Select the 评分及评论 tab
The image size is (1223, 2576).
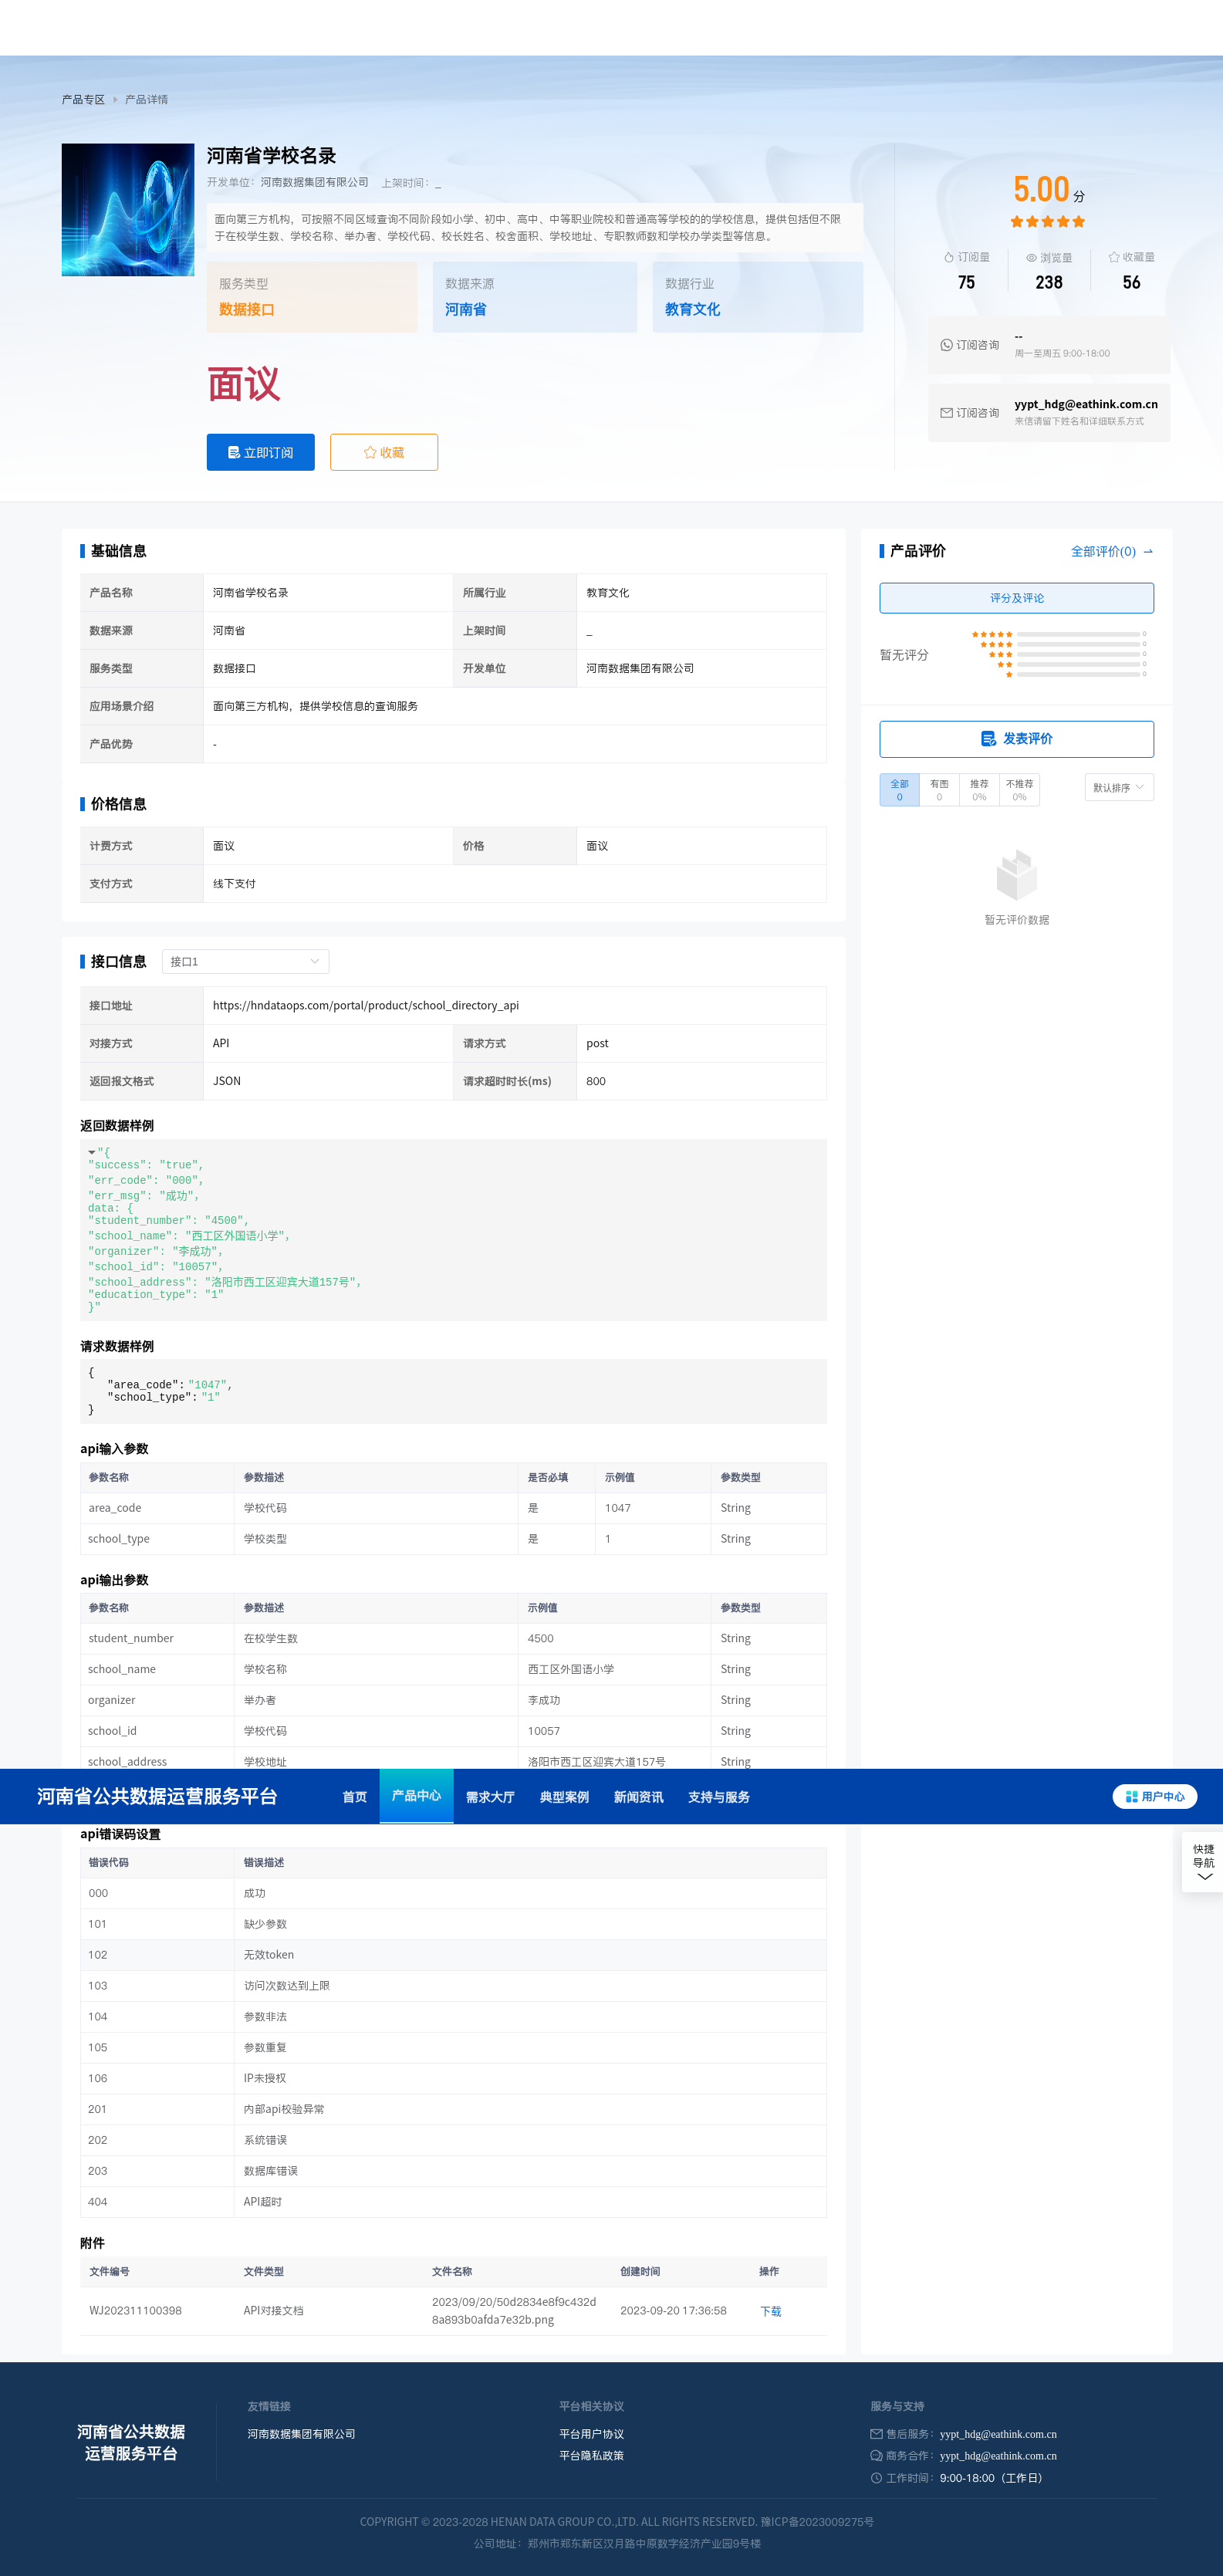[x=1016, y=598]
